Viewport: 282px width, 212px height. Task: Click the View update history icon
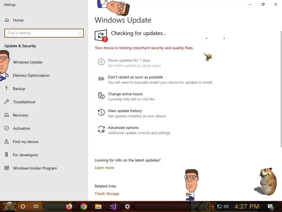click(101, 112)
